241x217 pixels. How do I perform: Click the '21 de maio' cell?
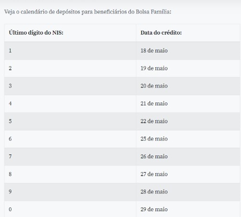(188, 103)
